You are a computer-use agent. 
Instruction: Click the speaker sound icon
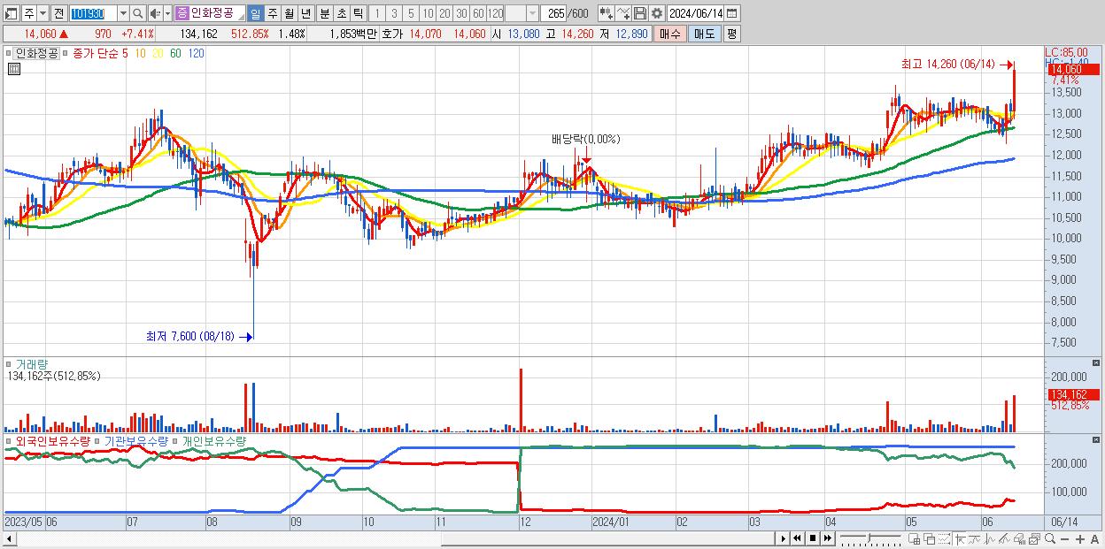click(155, 13)
